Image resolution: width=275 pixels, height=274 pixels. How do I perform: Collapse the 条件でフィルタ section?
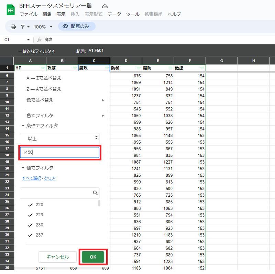click(23, 126)
